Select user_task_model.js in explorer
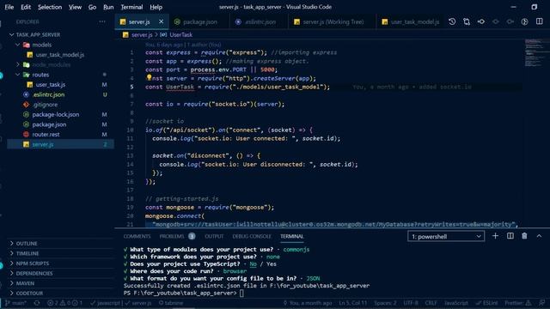Screen dimensions: 550x309 (60, 55)
